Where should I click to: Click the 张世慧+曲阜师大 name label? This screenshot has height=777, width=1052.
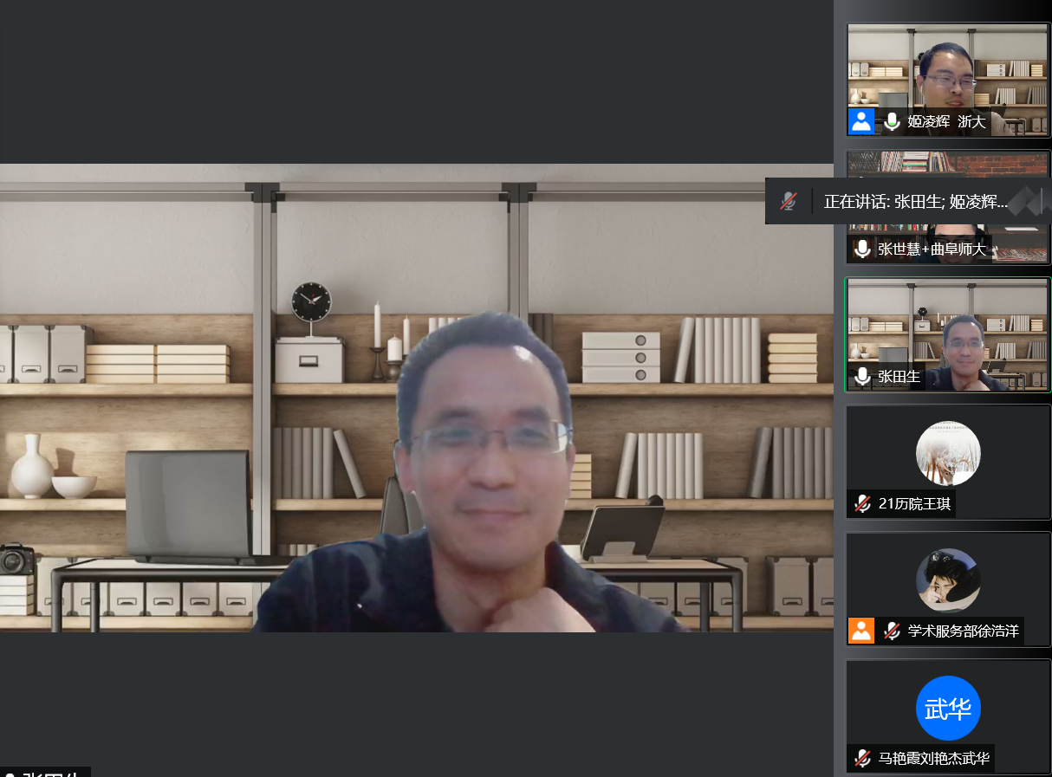932,249
